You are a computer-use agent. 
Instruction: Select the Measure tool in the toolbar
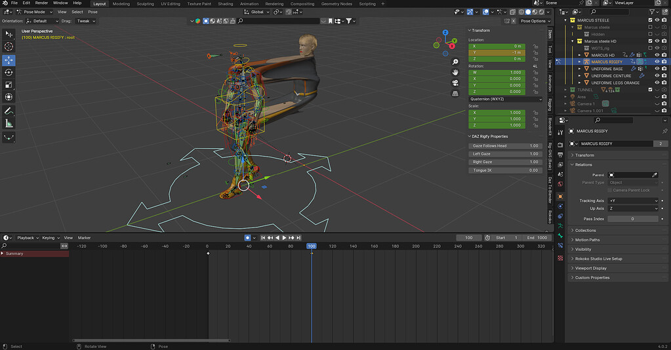tap(9, 124)
